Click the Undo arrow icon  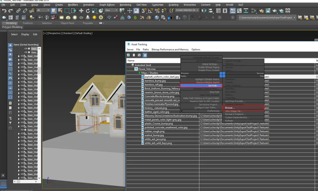coord(4,10)
